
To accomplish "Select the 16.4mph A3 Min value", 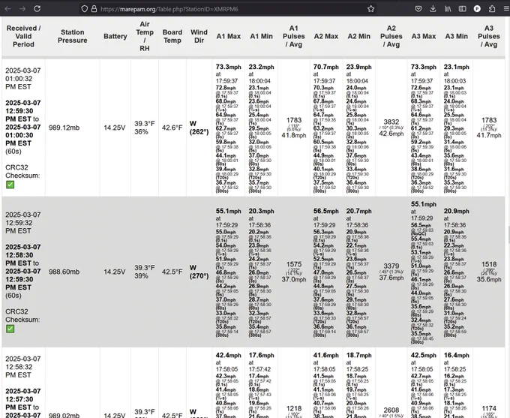I will [456, 355].
